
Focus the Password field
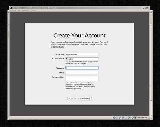coord(82,68)
